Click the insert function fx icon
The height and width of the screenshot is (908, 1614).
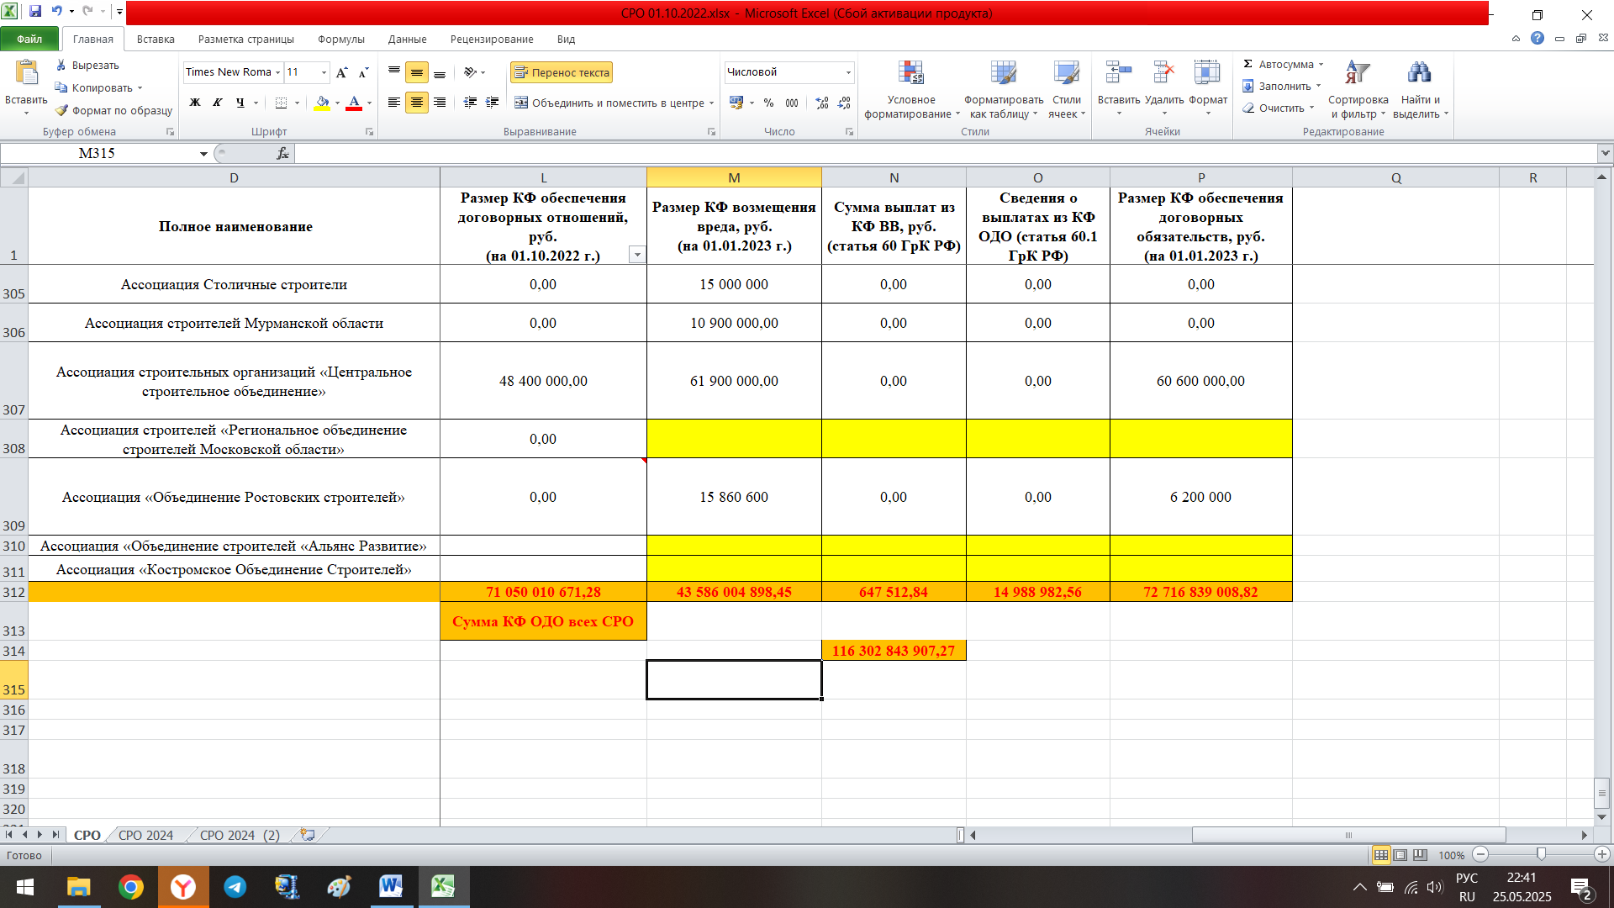[x=282, y=153]
